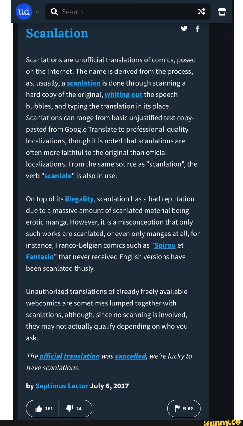Image resolution: width=243 pixels, height=426 pixels.
Task: Flag this definition
Action: pyautogui.click(x=184, y=409)
